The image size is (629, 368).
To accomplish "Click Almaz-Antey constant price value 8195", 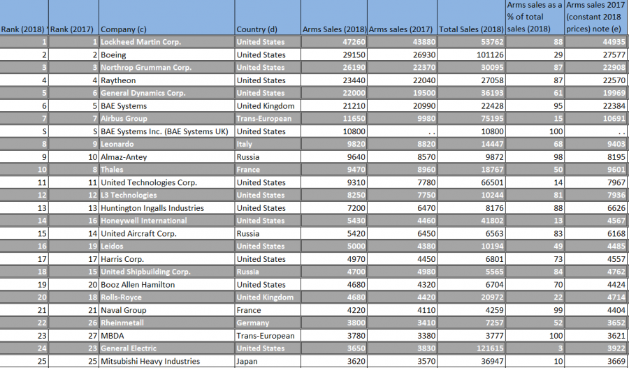I will click(597, 156).
